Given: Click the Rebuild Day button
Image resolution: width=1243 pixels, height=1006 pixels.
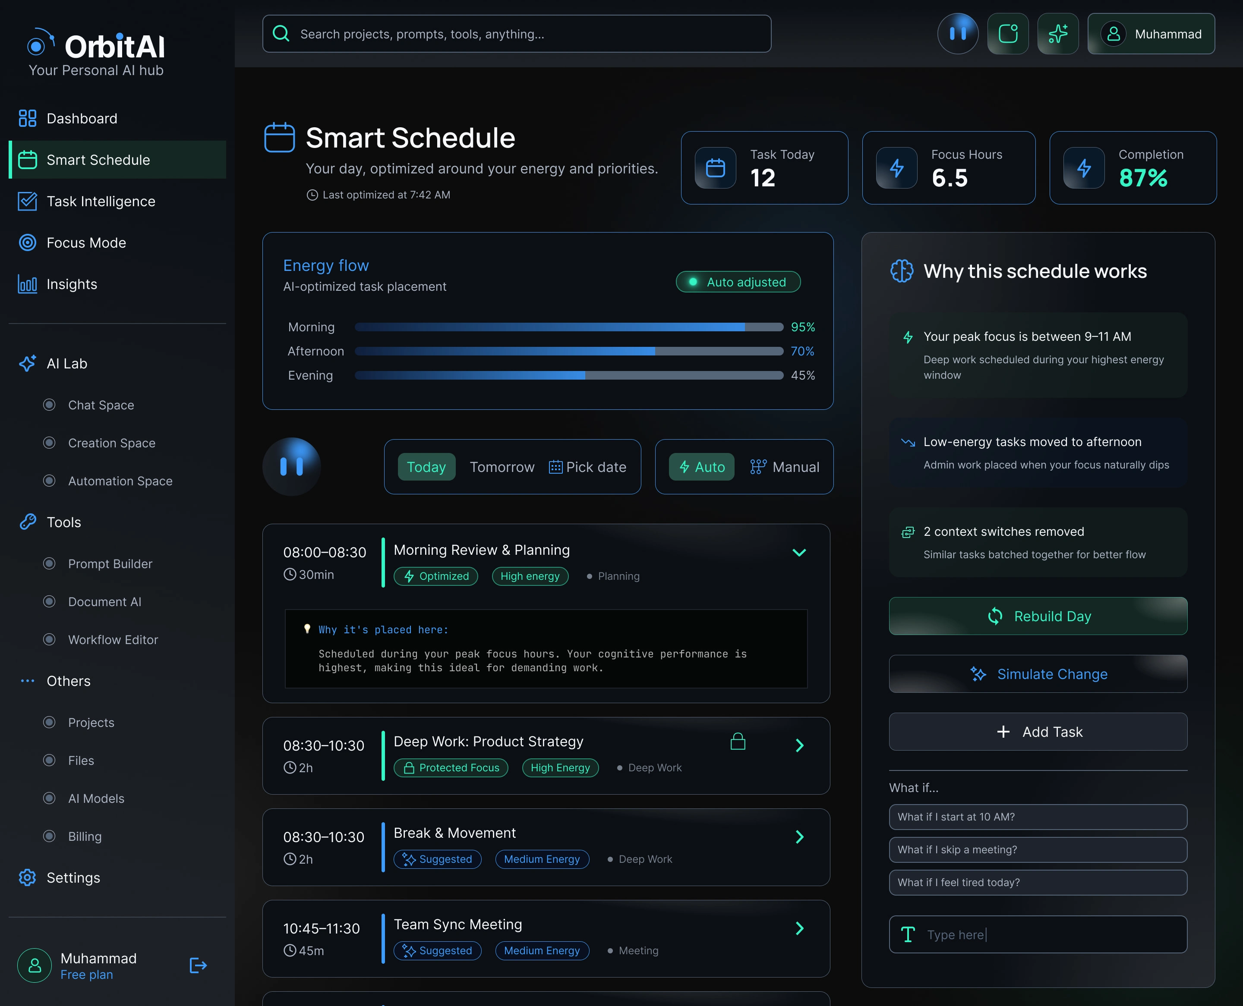Looking at the screenshot, I should [x=1038, y=616].
